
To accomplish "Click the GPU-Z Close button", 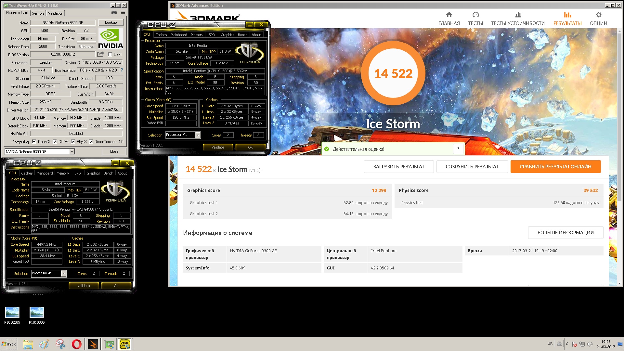I will [114, 151].
